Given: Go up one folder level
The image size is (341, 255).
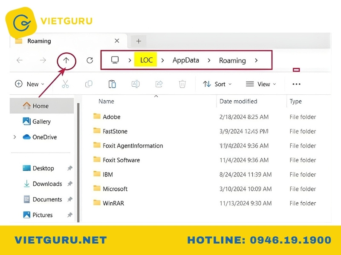Looking at the screenshot, I should [66, 60].
